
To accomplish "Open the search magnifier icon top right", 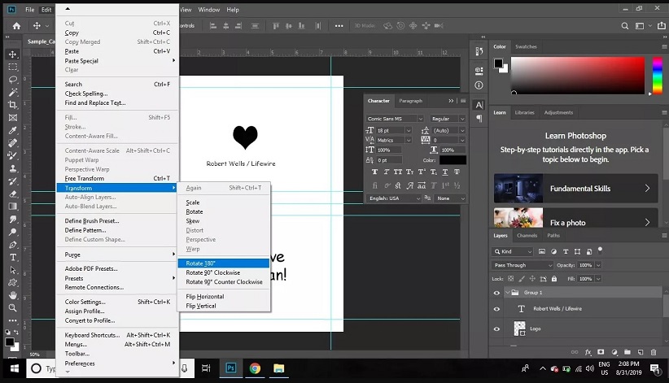I will [624, 26].
